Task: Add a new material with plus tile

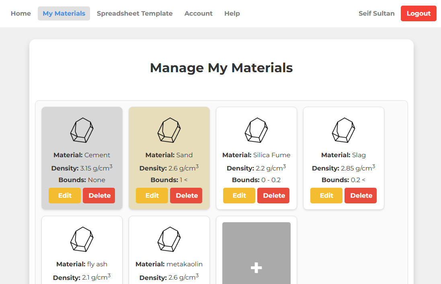Action: pyautogui.click(x=256, y=267)
